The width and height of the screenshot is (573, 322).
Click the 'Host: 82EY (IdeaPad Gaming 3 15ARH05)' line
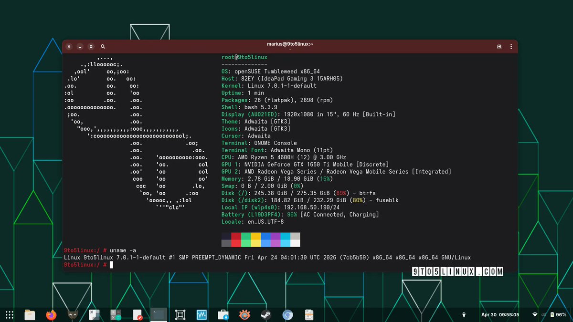[x=282, y=79]
